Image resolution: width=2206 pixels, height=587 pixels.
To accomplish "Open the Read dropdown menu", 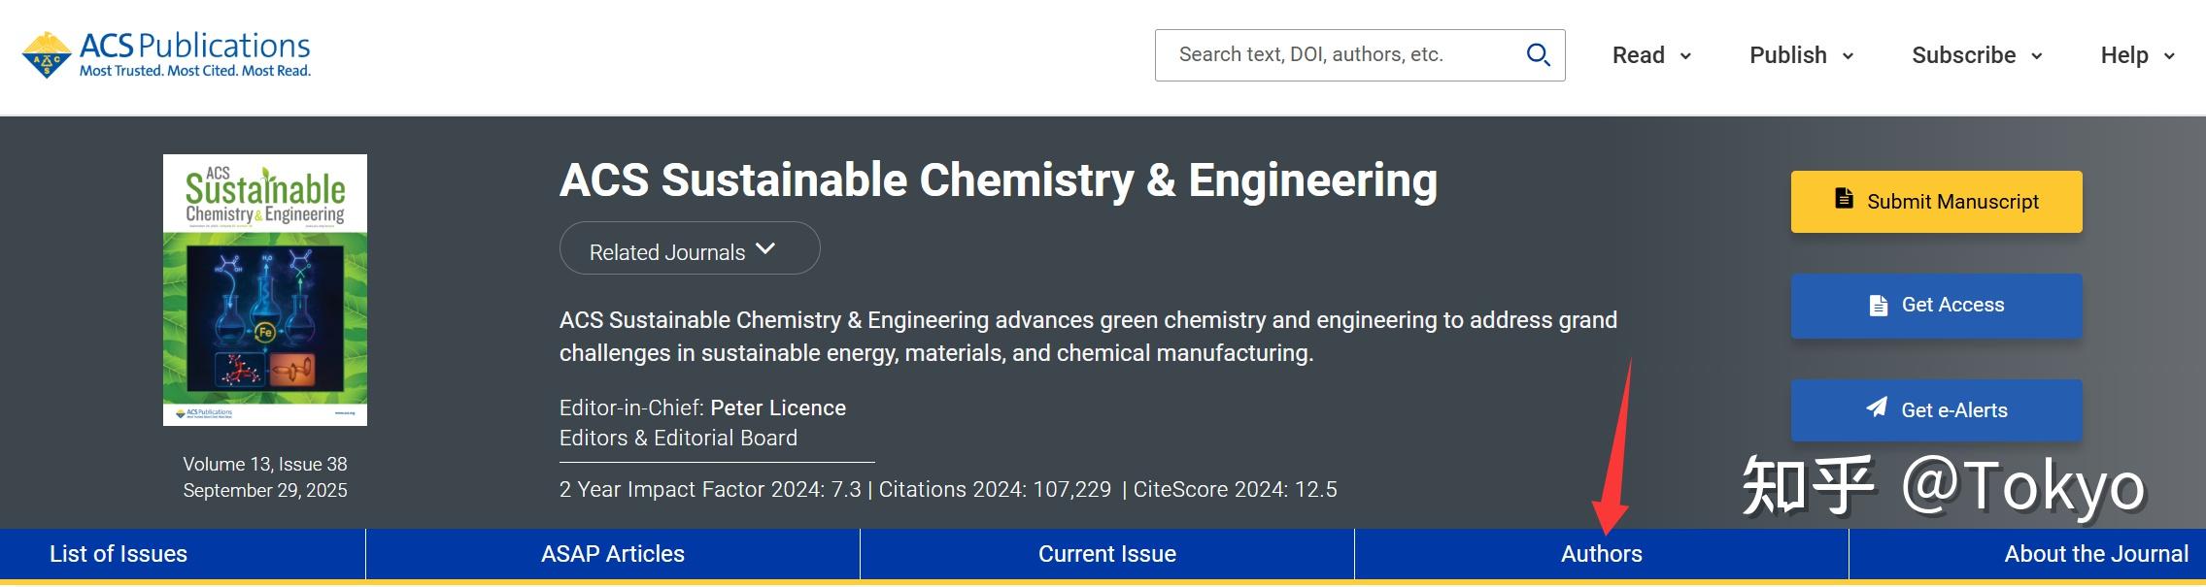I will pos(1651,55).
